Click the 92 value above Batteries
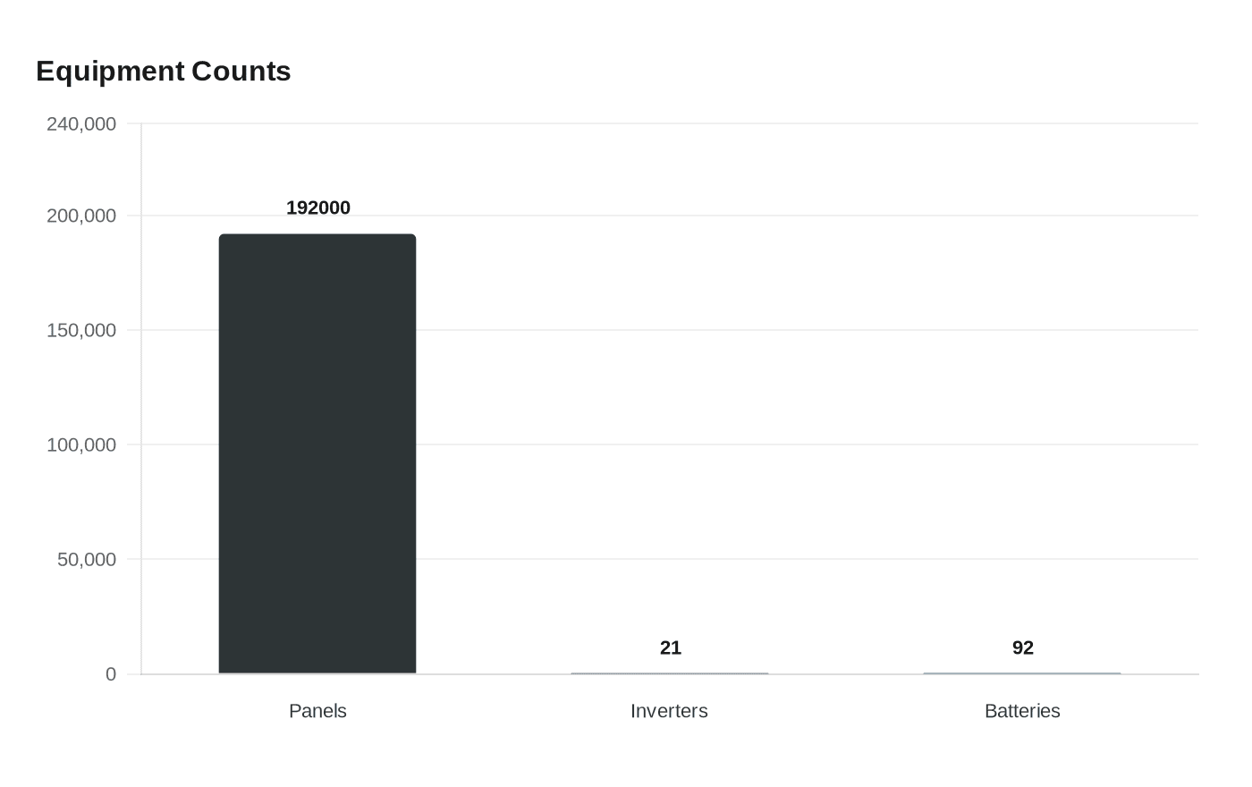Viewport: 1252px width, 787px height. pos(1023,647)
